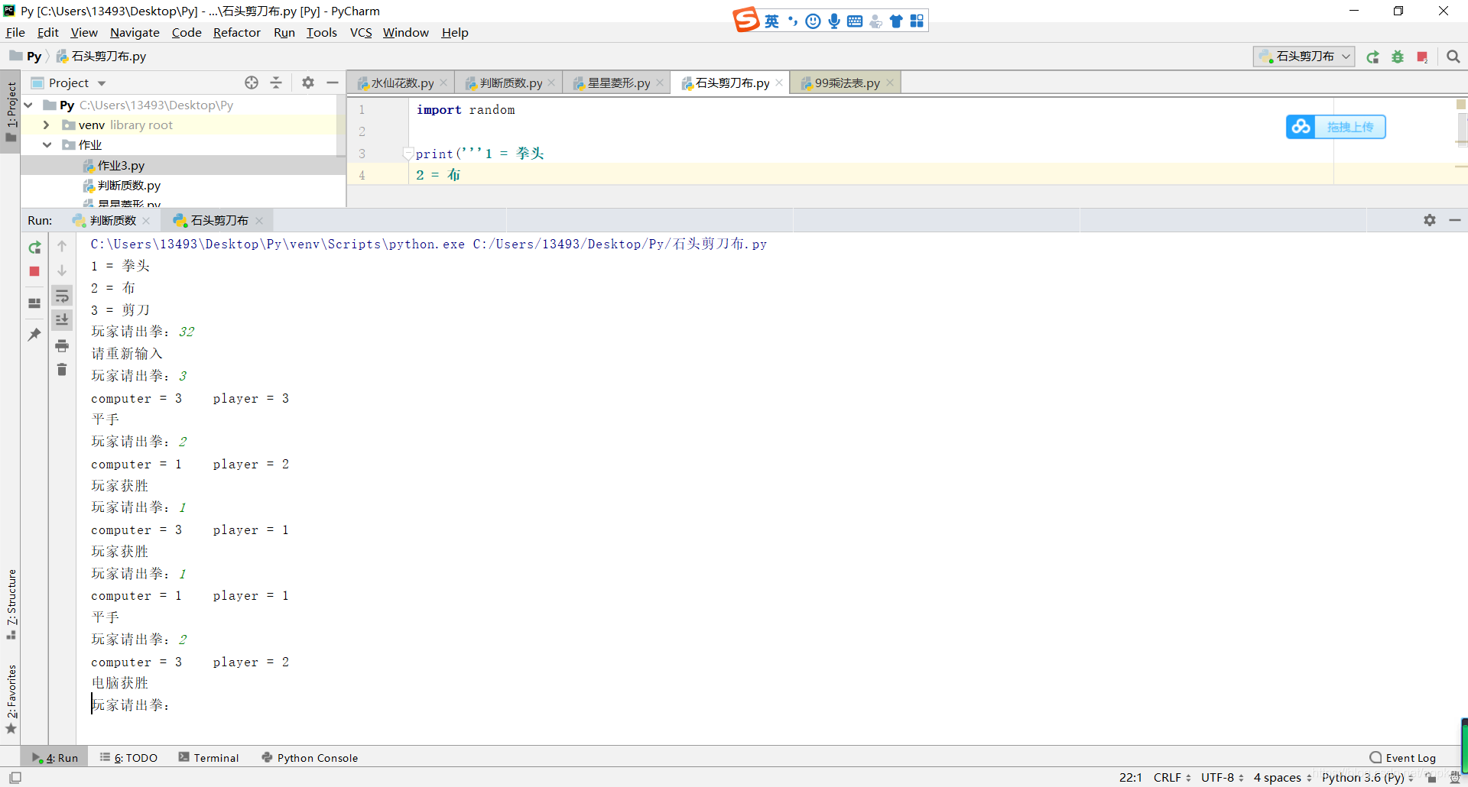Select 判断质数.py in project tree
Viewport: 1468px width, 787px height.
point(128,185)
